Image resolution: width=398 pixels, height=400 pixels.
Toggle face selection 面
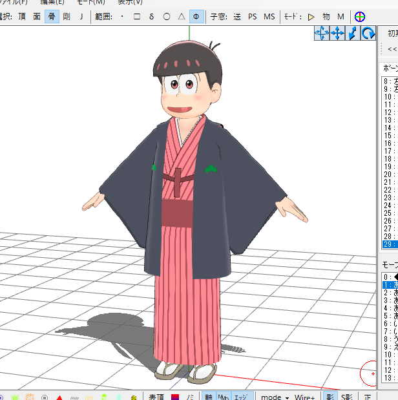37,17
